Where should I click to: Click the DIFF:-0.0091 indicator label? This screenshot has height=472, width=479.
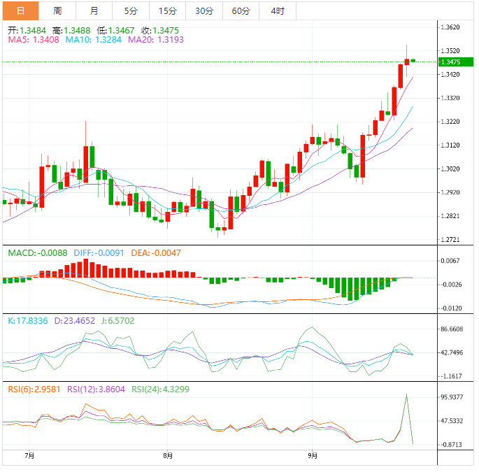tap(99, 253)
